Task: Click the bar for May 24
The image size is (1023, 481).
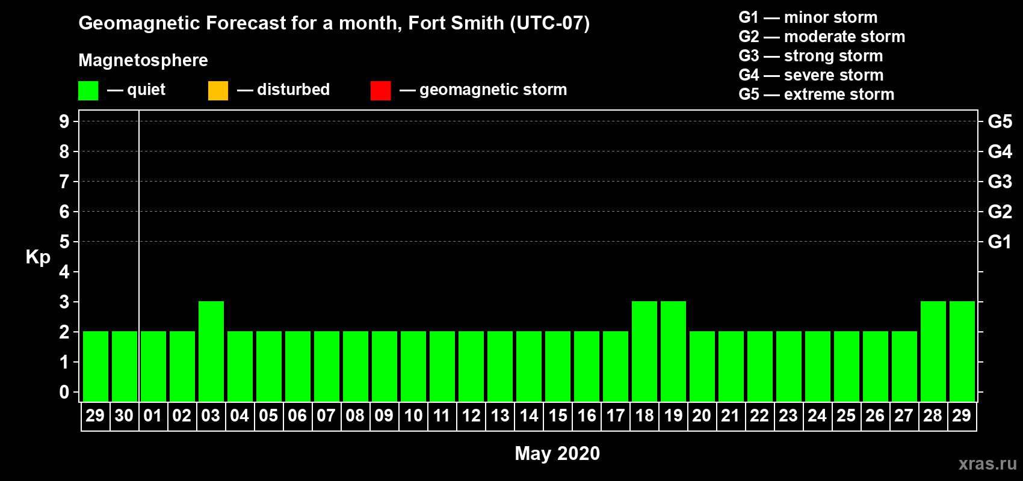Action: [x=818, y=366]
